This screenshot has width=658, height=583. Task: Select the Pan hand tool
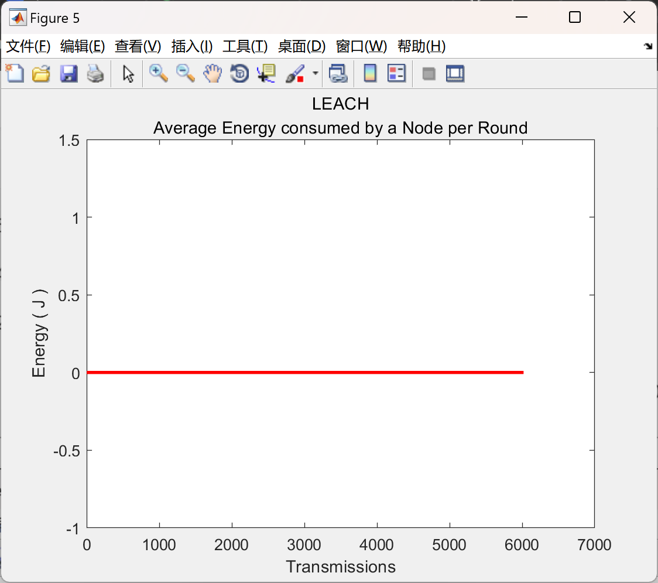(213, 73)
